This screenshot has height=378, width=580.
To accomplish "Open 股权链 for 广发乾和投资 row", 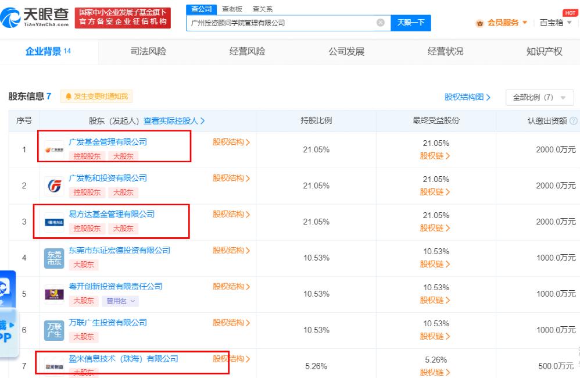I will pos(435,192).
